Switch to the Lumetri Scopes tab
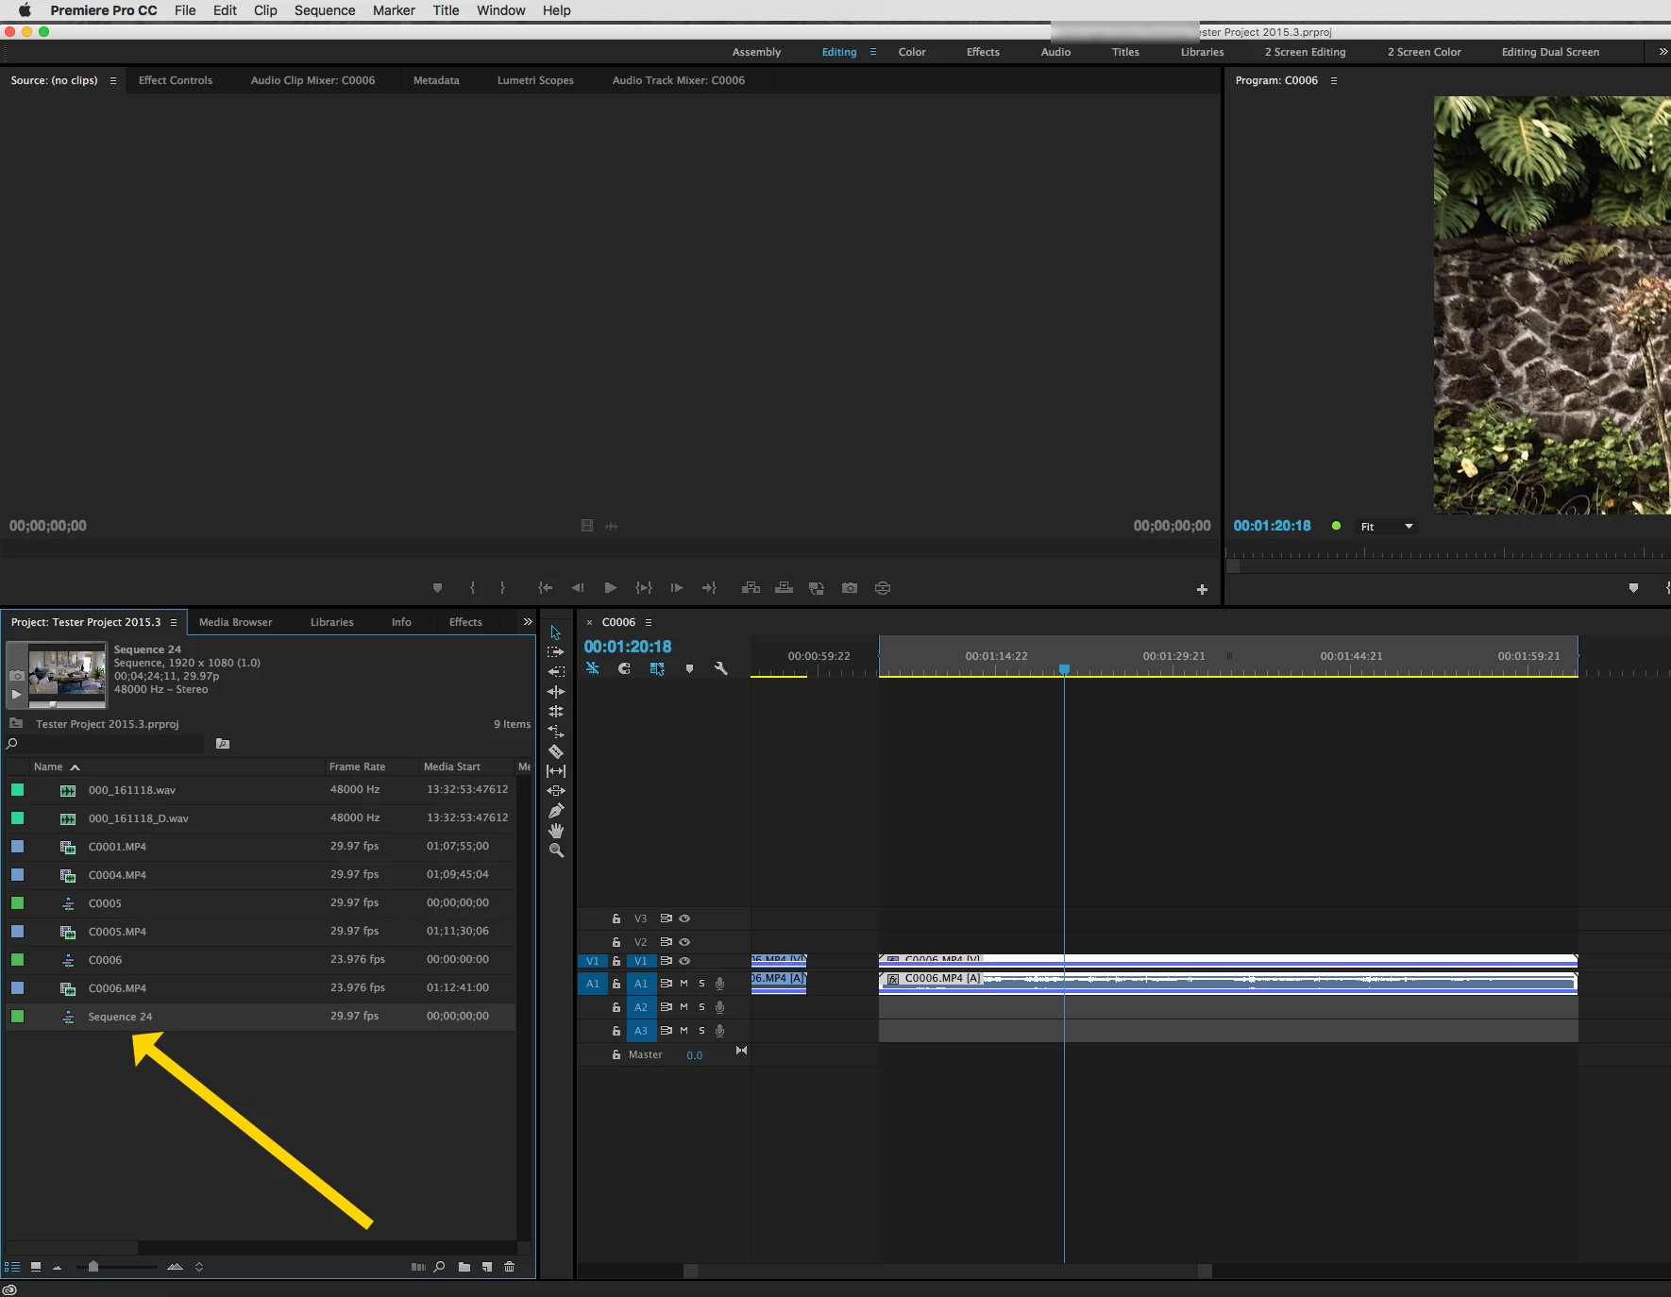The height and width of the screenshot is (1297, 1671). [x=535, y=80]
